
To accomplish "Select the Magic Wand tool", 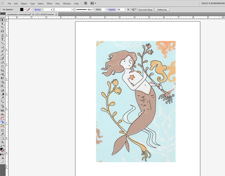I will 3,27.
